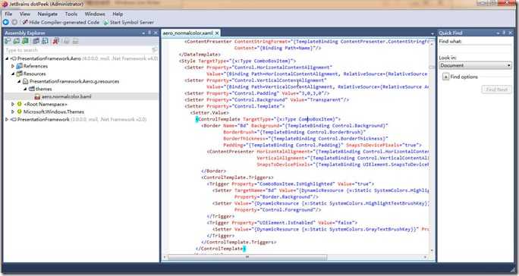Click the third green Assembly Explorer toolbar icon

pyautogui.click(x=25, y=41)
